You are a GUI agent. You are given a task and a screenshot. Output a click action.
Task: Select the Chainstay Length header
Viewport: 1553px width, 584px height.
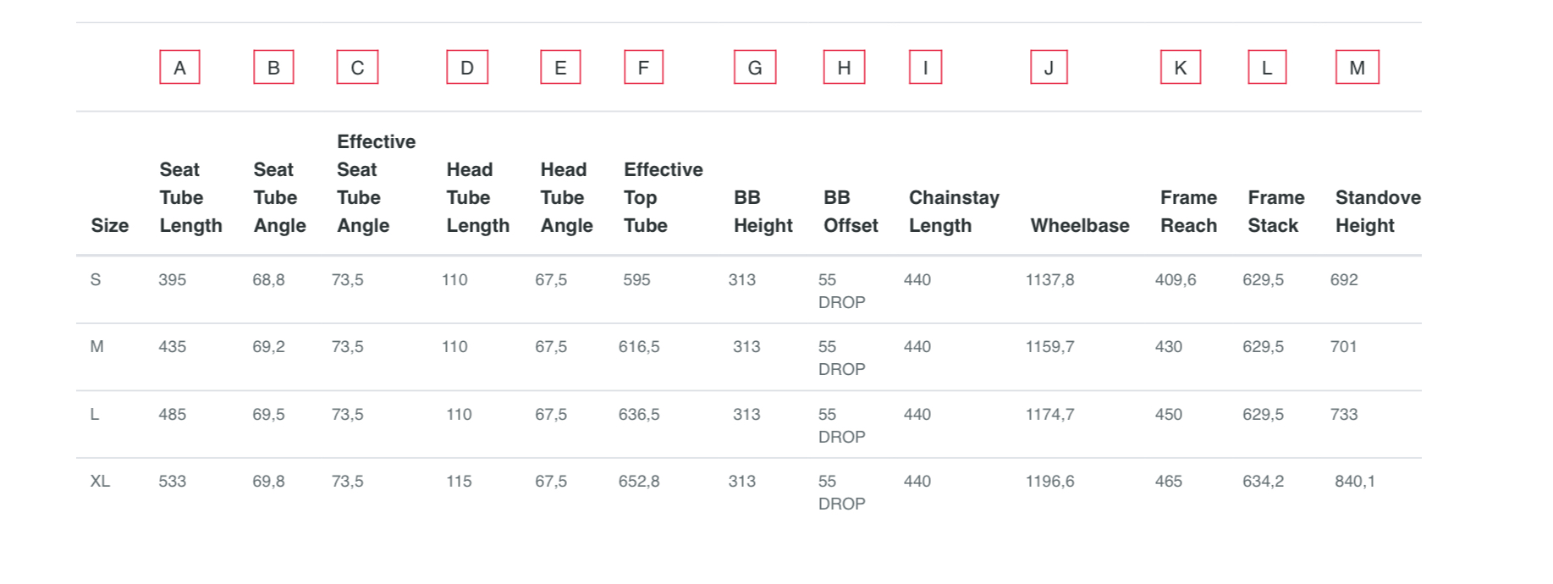click(954, 212)
